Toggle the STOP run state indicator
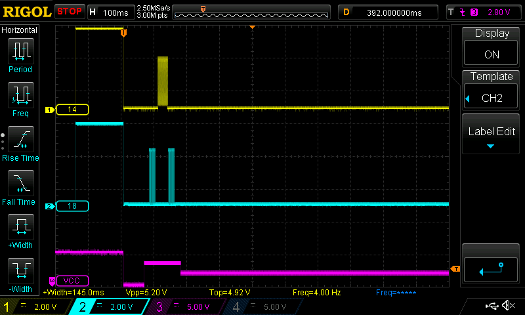 70,11
